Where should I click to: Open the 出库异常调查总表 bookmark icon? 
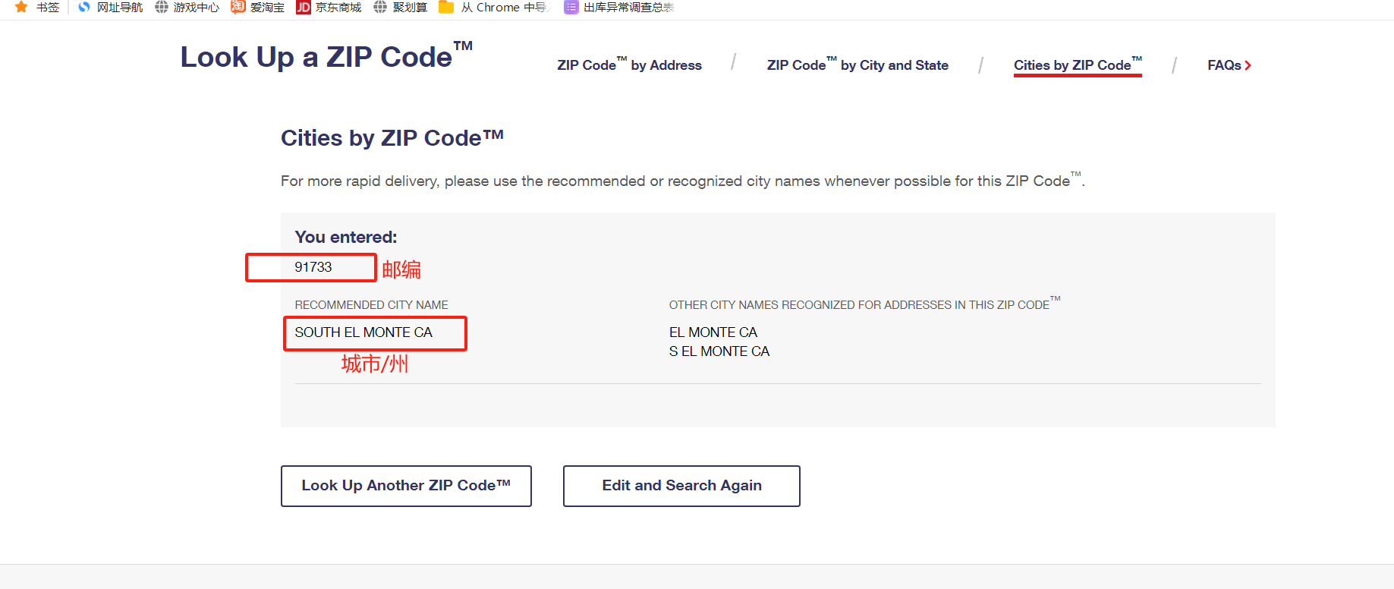(571, 7)
